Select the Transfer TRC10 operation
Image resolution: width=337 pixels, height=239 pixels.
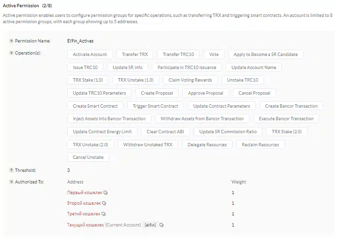click(x=178, y=55)
